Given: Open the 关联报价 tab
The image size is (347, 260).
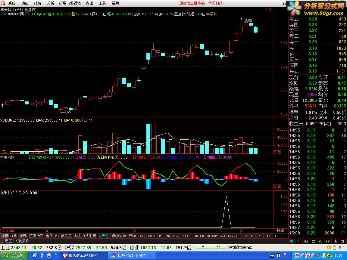Looking at the screenshot, I should (22, 241).
